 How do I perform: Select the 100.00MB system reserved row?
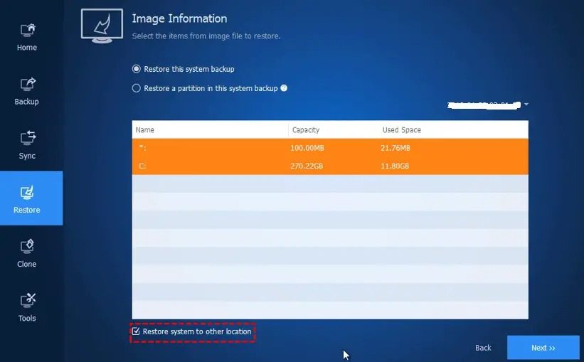[330, 148]
